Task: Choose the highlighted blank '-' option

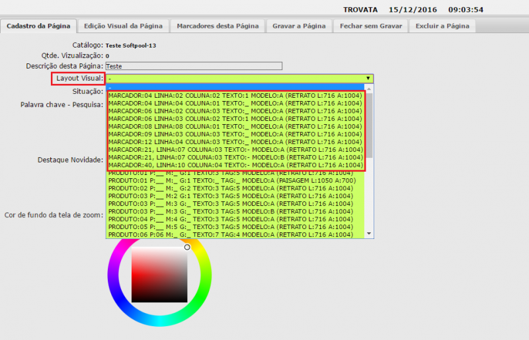Action: click(235, 86)
